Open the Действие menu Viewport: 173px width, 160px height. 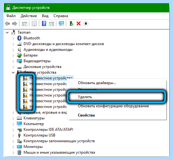29,16
